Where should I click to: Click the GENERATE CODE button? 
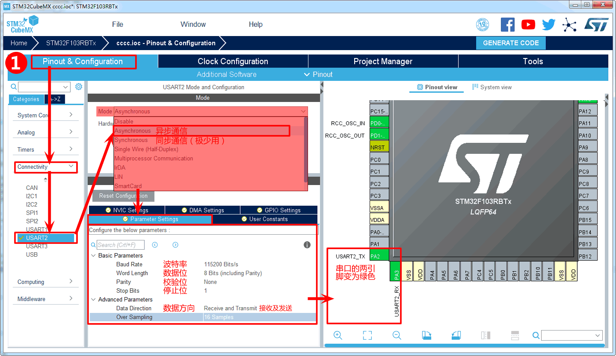(x=510, y=43)
